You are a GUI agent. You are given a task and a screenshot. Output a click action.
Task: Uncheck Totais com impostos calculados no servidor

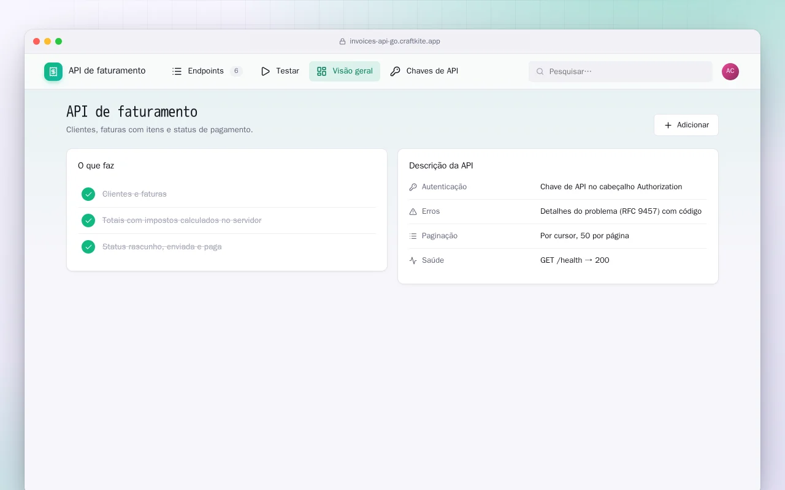(88, 221)
